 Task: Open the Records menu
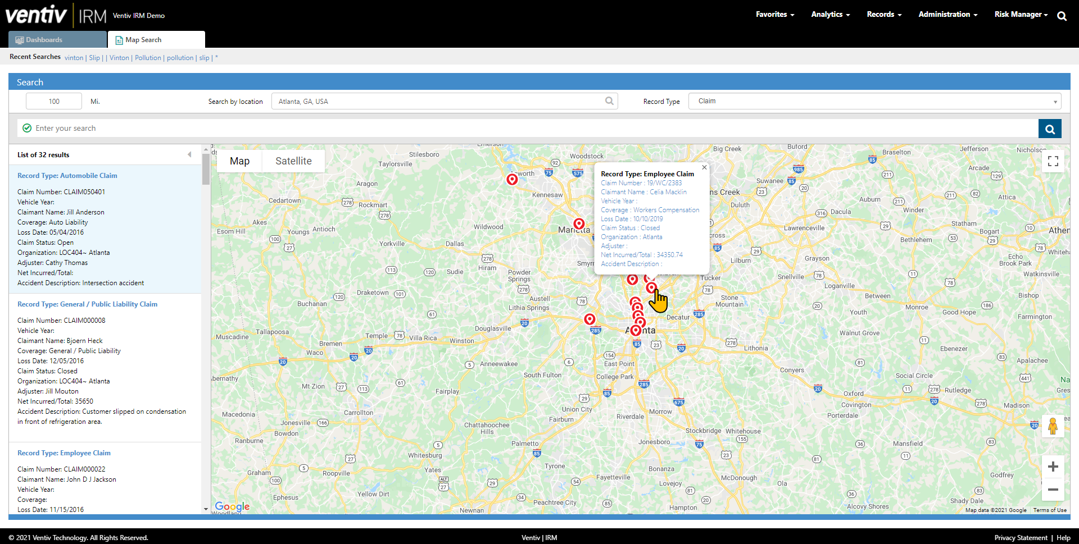[x=884, y=15]
